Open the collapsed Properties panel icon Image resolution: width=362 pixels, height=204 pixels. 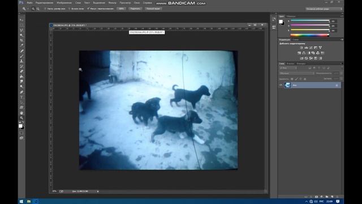pos(274,27)
